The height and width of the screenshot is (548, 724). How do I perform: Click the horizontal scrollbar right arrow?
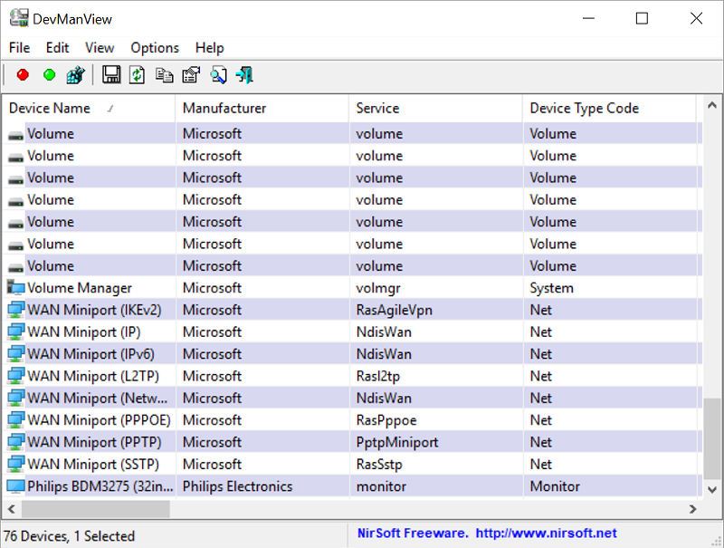tap(692, 509)
